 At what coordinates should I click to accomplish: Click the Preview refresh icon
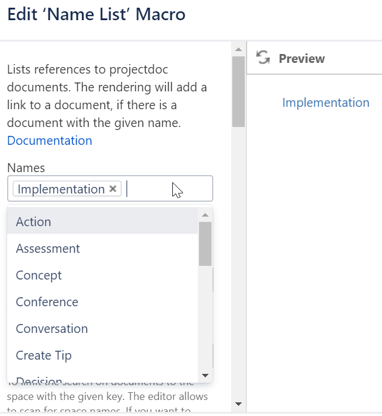click(263, 58)
